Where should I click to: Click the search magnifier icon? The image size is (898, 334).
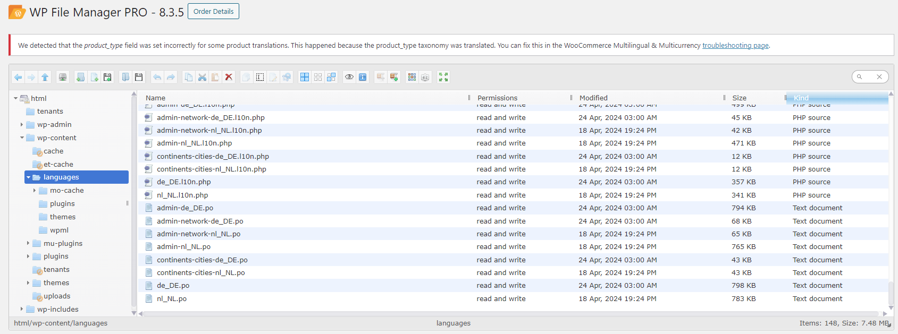click(x=859, y=77)
